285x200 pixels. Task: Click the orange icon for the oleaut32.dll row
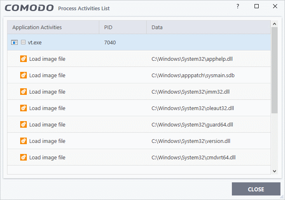pos(23,108)
